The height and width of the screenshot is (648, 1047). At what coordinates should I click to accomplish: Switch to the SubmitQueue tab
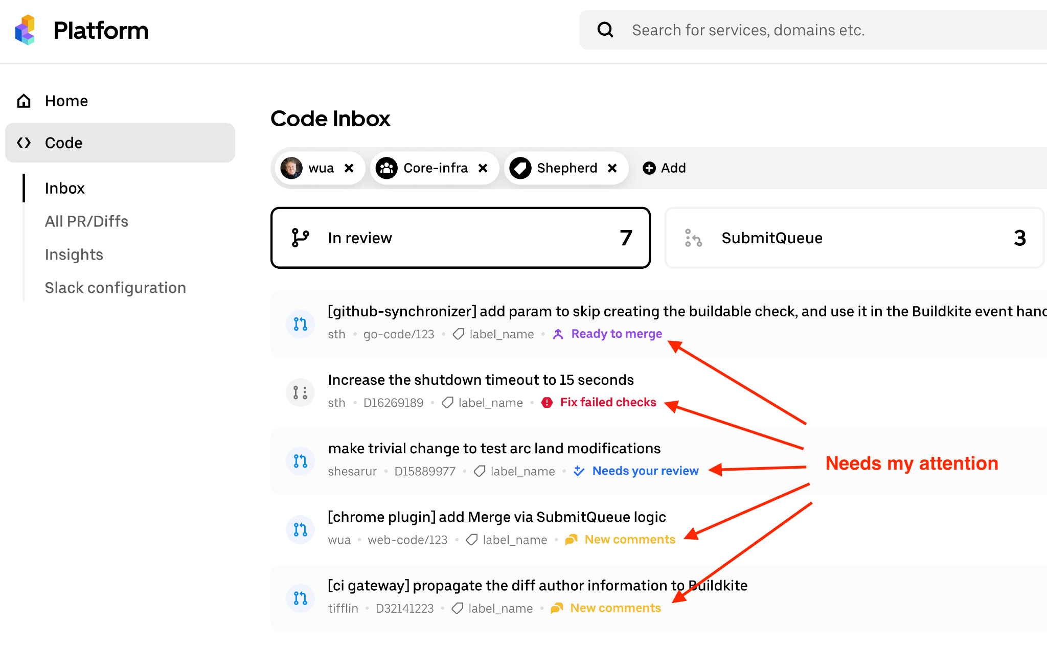[x=854, y=238]
